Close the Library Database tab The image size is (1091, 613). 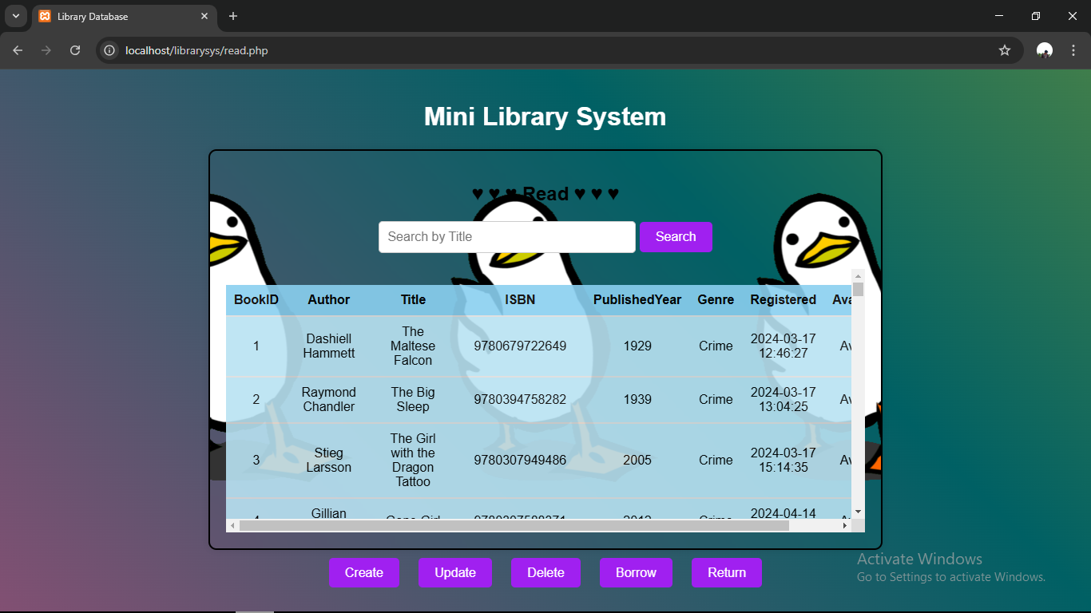[204, 16]
